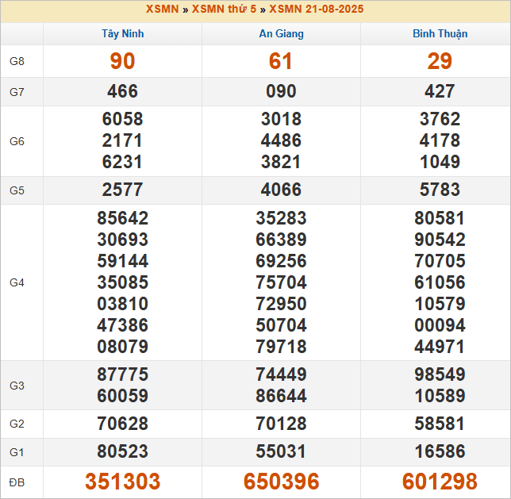
Task: Click An Giang G8 number 61
Action: [281, 61]
